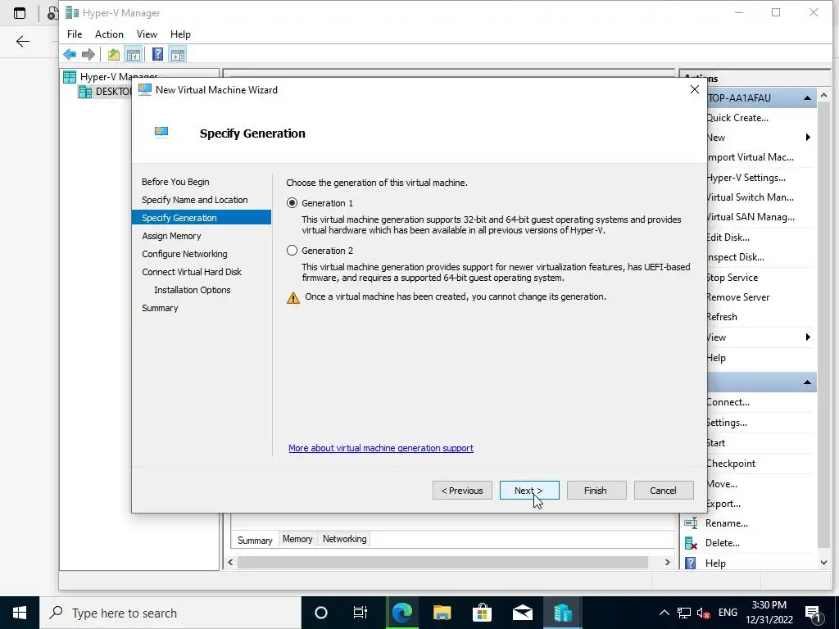Viewport: 839px width, 629px height.
Task: Click the warning triangle icon in the wizard
Action: 293,297
